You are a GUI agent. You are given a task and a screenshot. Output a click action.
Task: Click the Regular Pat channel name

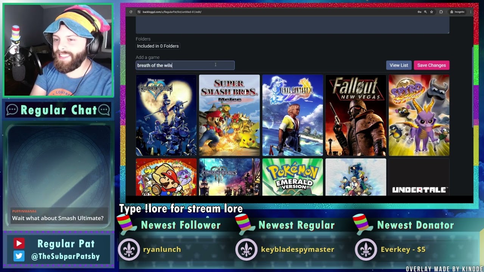click(x=66, y=244)
